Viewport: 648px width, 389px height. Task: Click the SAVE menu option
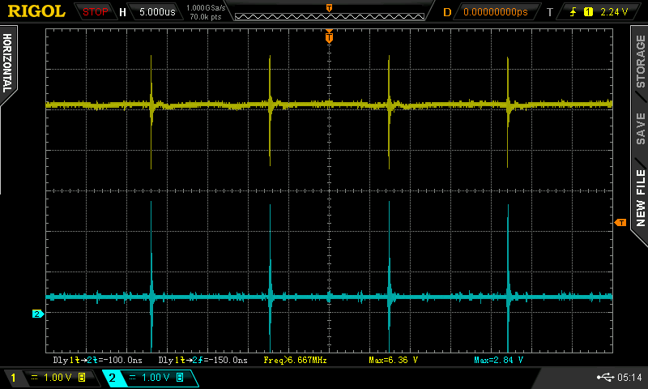point(640,128)
